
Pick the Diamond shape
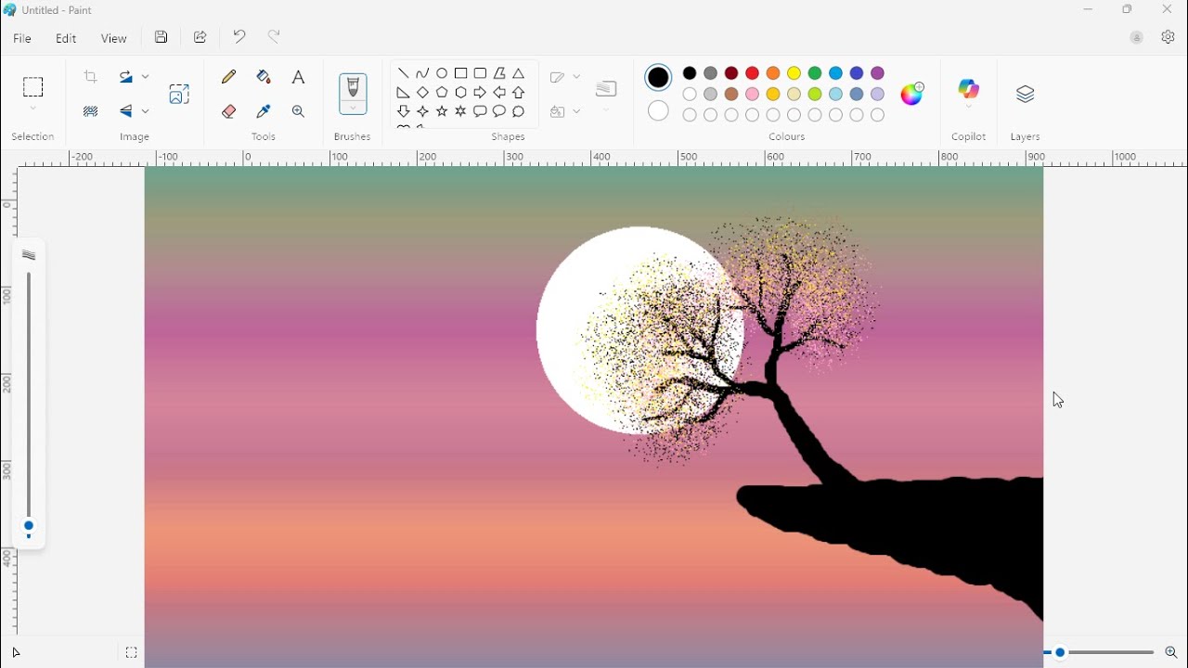[x=423, y=93]
